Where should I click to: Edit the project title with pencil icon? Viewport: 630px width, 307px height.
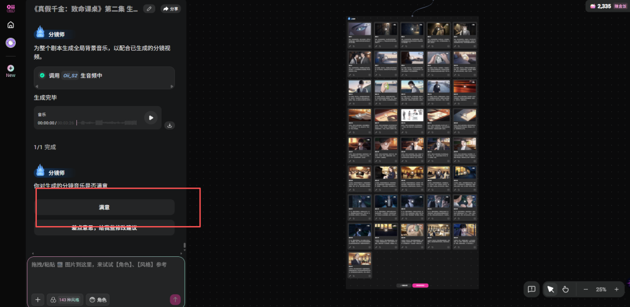(x=149, y=9)
